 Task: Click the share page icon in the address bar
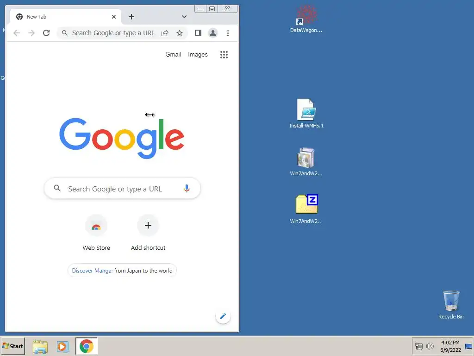pyautogui.click(x=165, y=33)
